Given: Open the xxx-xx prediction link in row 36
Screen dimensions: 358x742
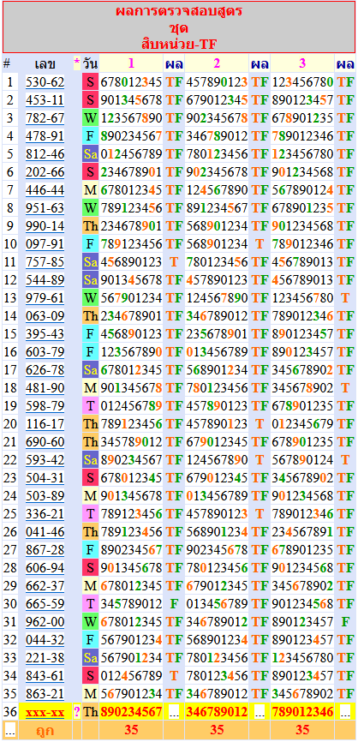Looking at the screenshot, I should coord(45,712).
